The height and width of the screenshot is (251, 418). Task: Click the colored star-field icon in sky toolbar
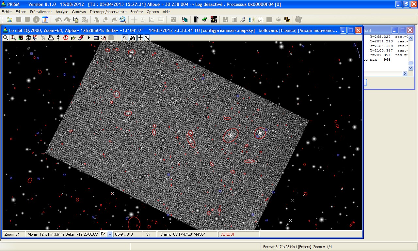21,38
